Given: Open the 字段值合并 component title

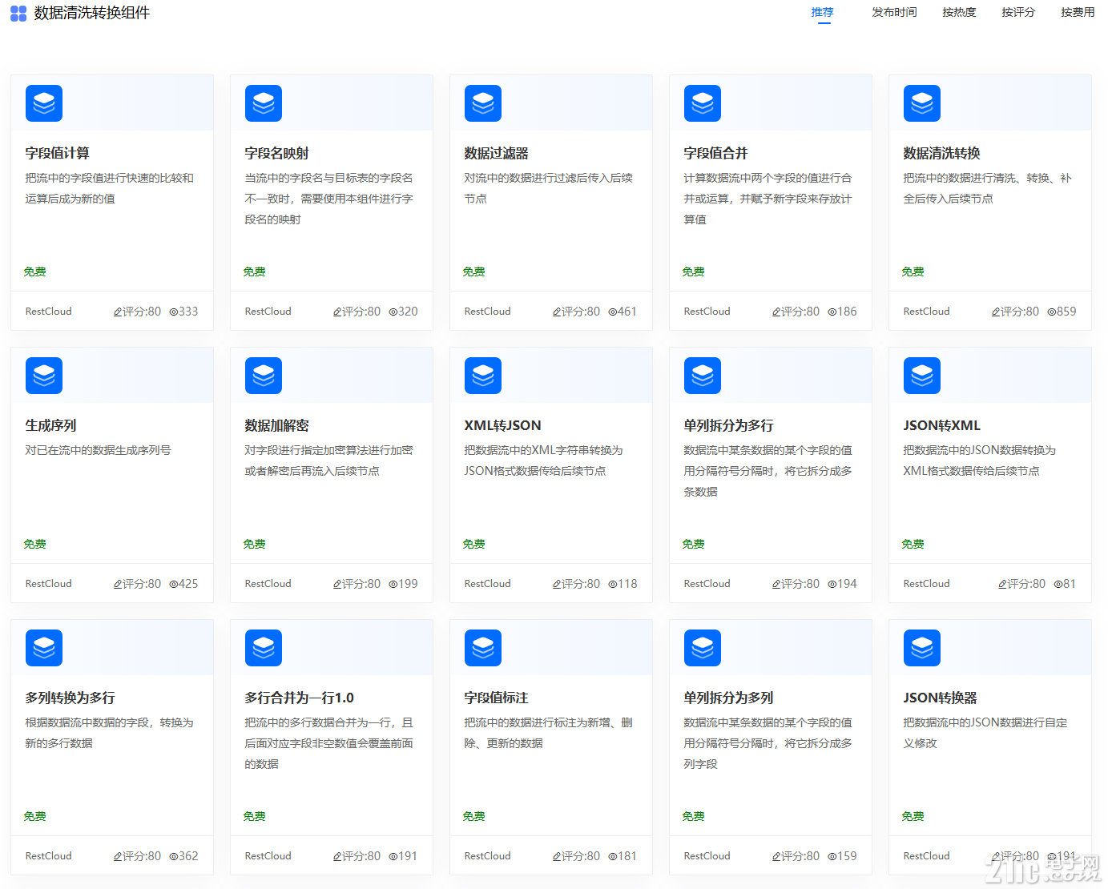Looking at the screenshot, I should point(715,153).
